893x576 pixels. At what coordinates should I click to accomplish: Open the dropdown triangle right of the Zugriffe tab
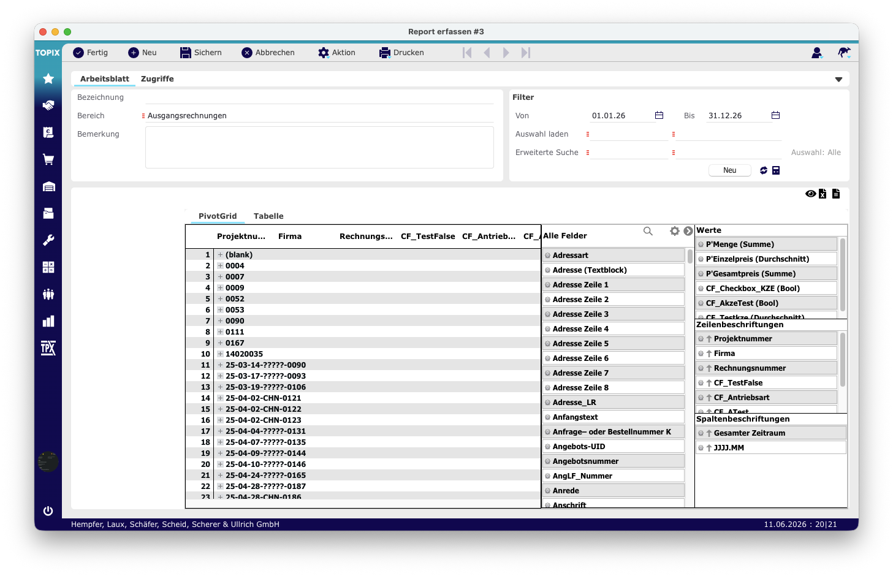(838, 80)
